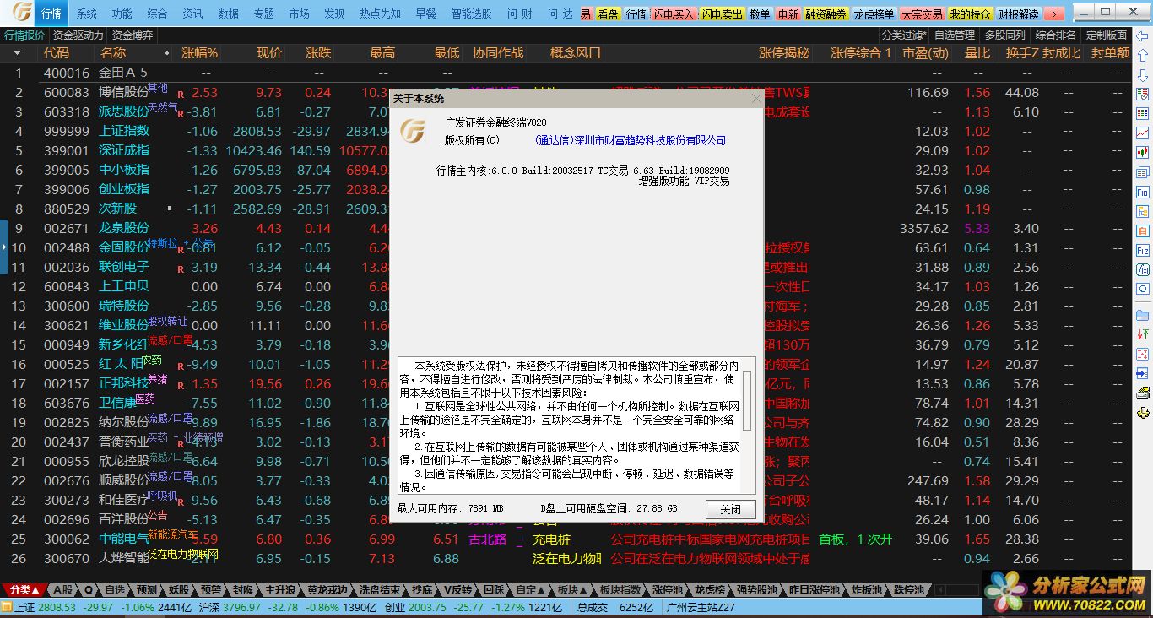
Task: Open 我的持仓 holdings
Action: pyautogui.click(x=971, y=14)
